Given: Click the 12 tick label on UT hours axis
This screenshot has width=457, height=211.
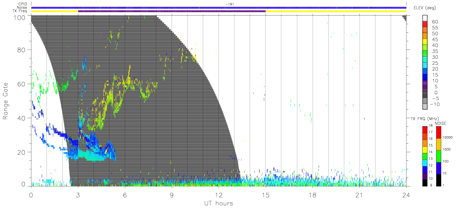Looking at the screenshot, I should click(x=219, y=195).
